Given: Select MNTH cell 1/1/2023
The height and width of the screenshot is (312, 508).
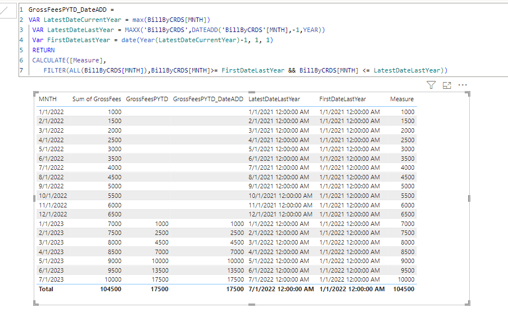Looking at the screenshot, I should tap(51, 224).
